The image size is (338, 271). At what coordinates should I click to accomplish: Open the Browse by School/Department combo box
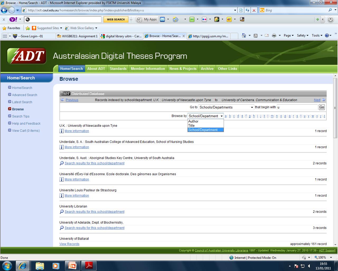click(206, 116)
